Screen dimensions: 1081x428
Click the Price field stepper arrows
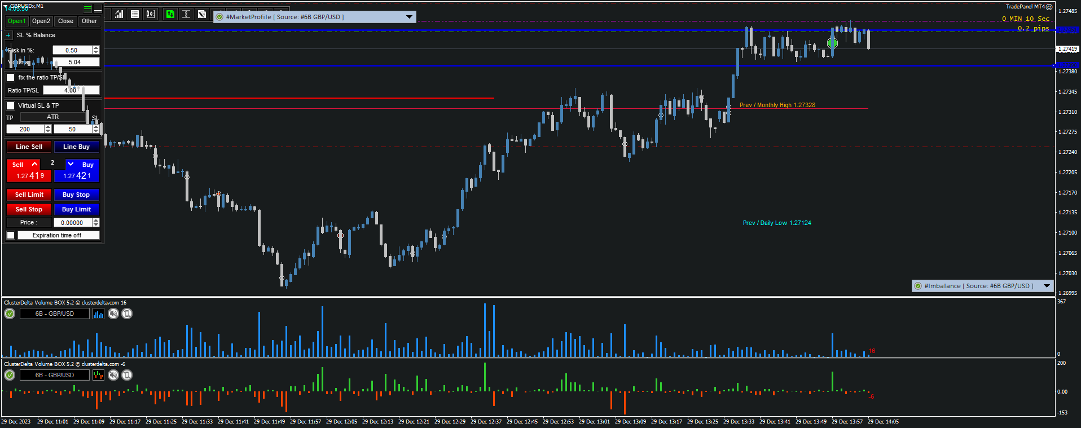(x=96, y=223)
